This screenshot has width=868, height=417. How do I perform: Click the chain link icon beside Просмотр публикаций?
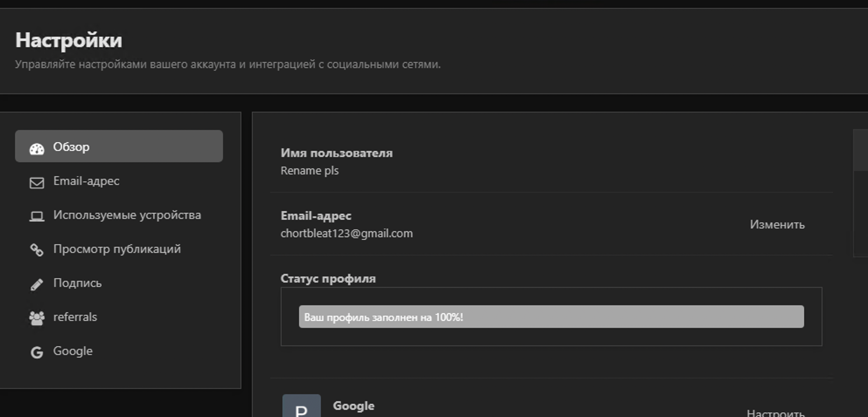(x=37, y=250)
